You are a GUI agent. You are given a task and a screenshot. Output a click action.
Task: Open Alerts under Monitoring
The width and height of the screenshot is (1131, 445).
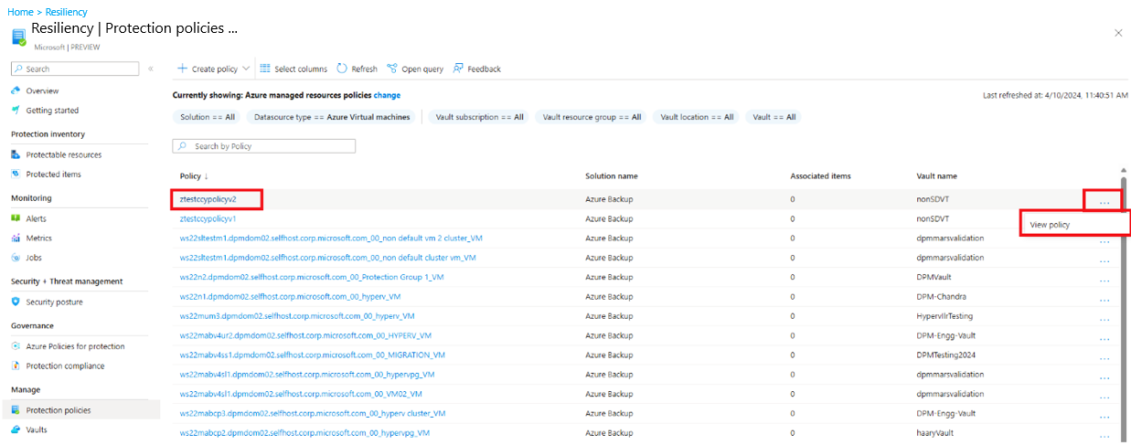36,218
